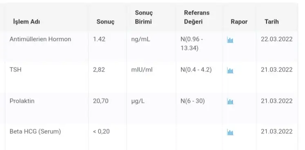
Task: Open report chart icon for TSH
Action: 230,71
